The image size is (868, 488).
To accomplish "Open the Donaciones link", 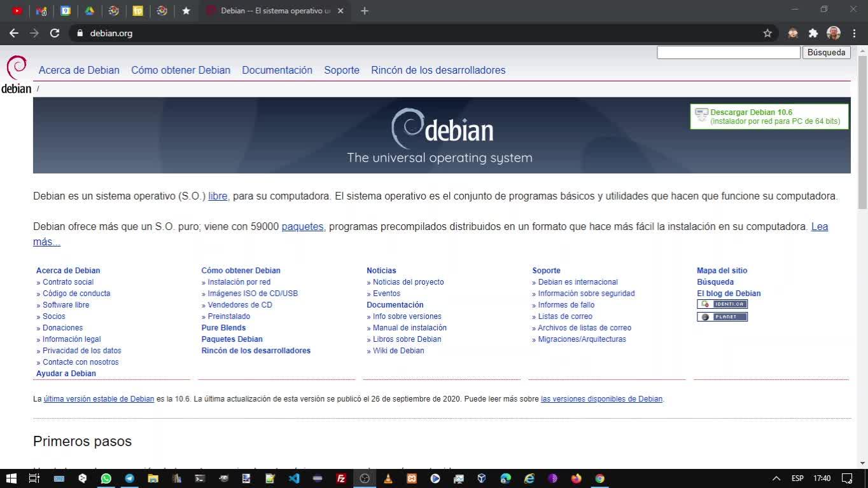I will coord(62,328).
